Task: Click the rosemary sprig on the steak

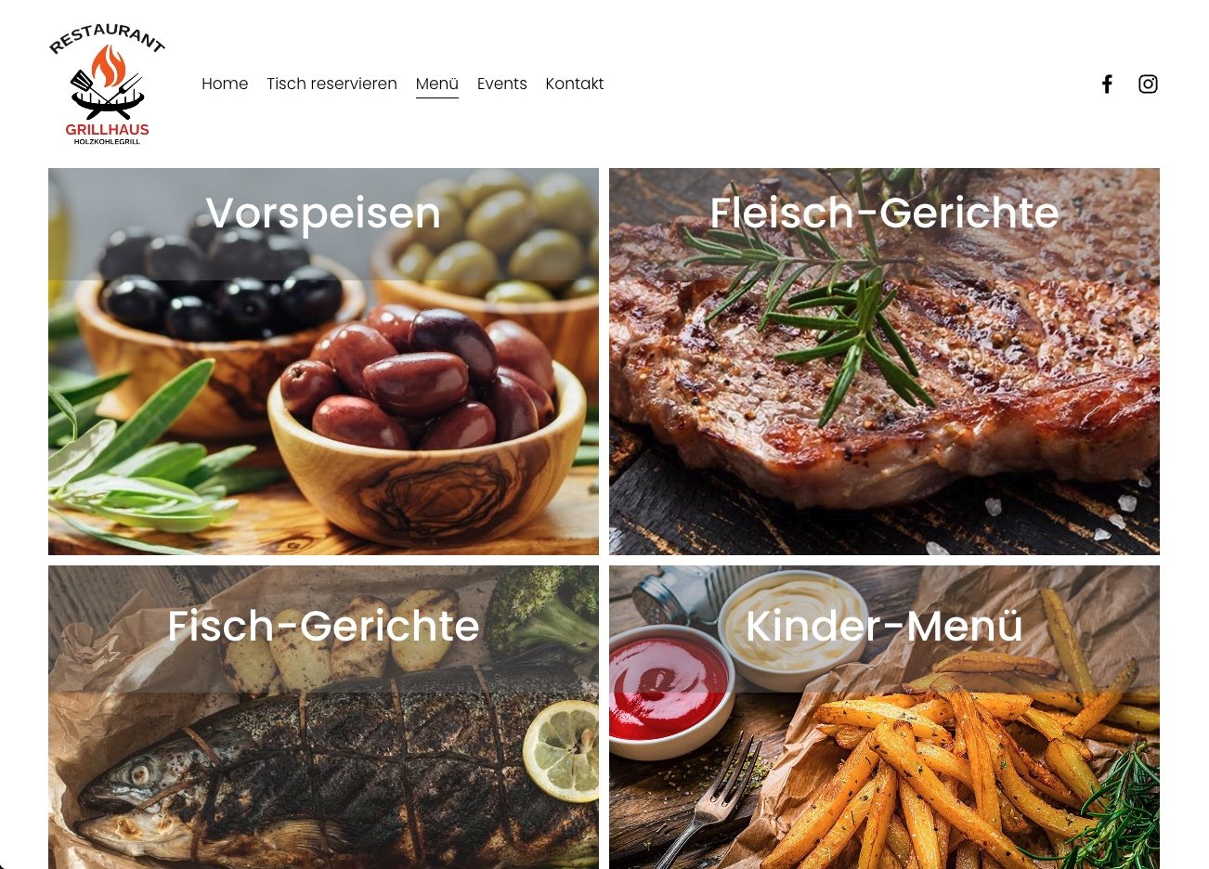Action: pos(817,297)
